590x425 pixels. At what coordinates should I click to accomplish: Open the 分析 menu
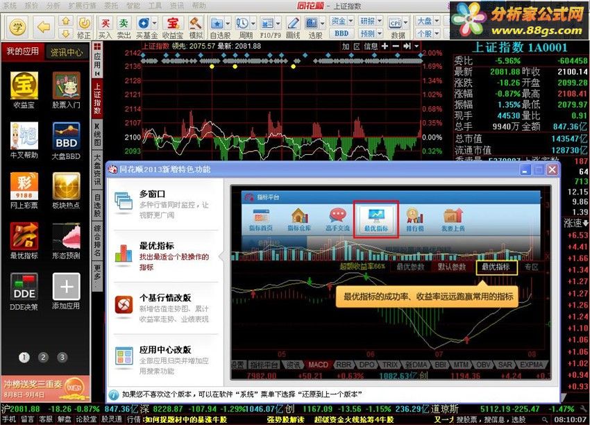pos(53,6)
